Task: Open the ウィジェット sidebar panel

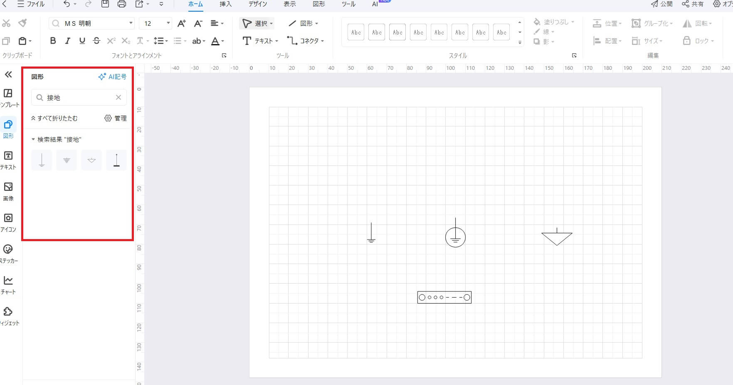Action: click(x=8, y=316)
